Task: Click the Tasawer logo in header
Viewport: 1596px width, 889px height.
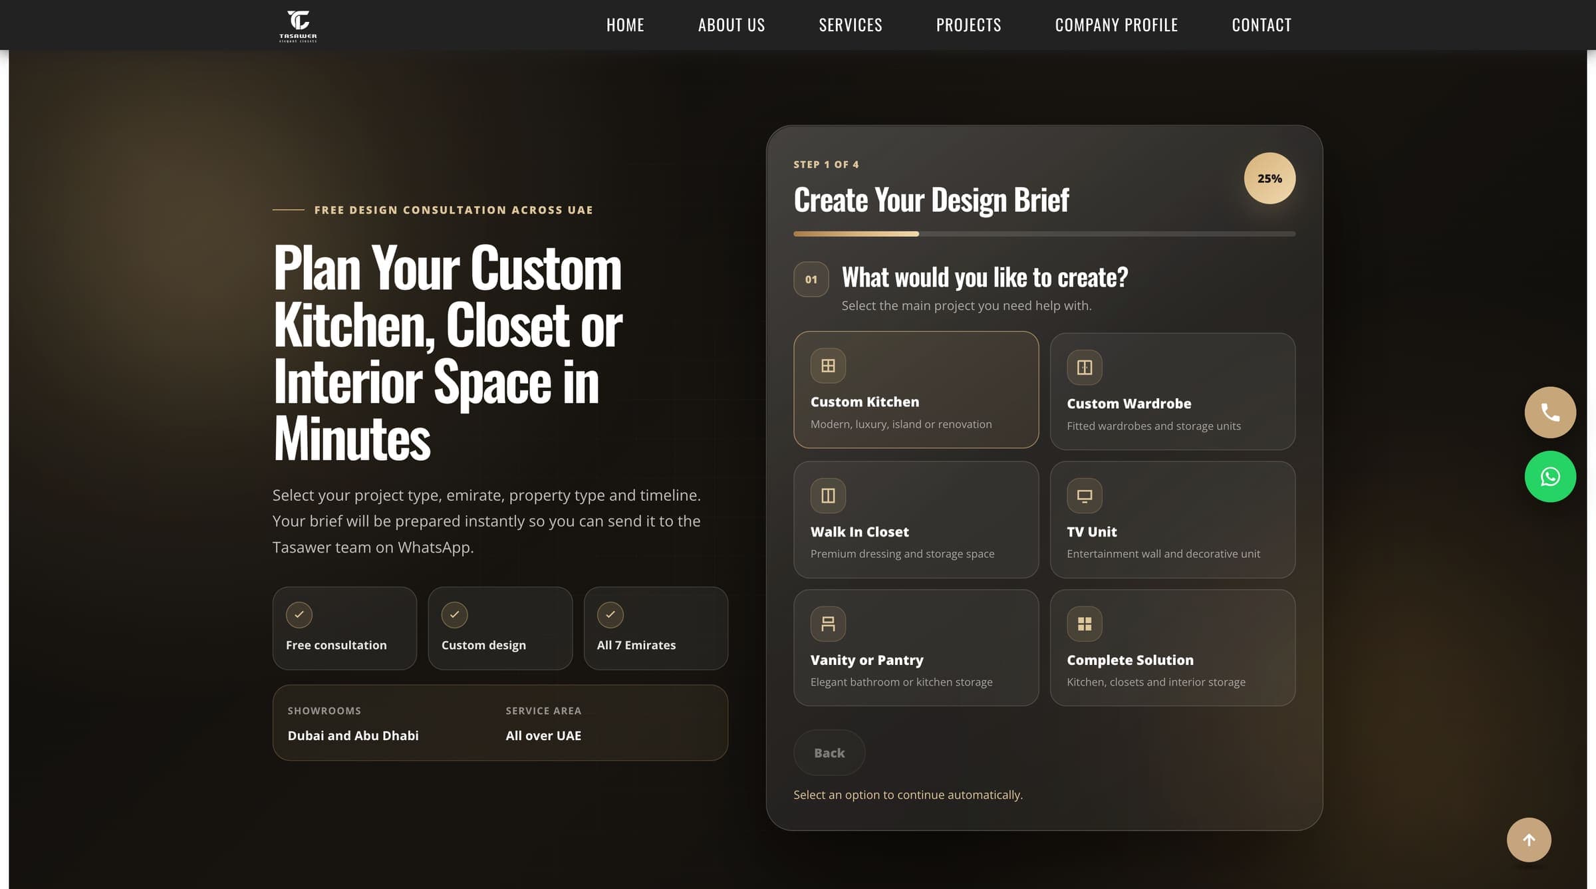Action: coord(298,25)
